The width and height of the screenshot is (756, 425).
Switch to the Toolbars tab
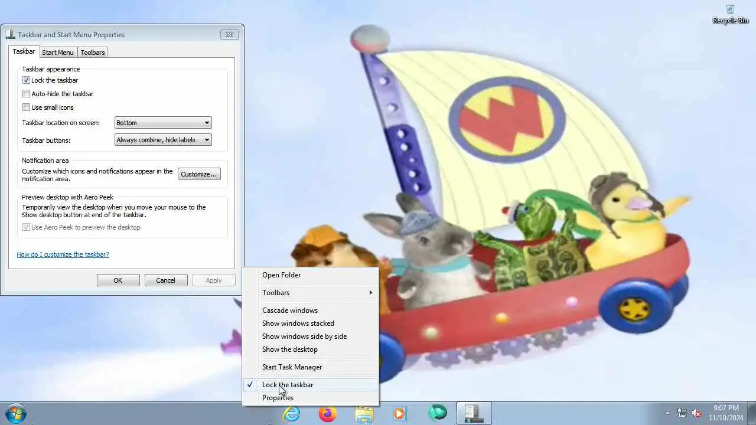point(93,53)
